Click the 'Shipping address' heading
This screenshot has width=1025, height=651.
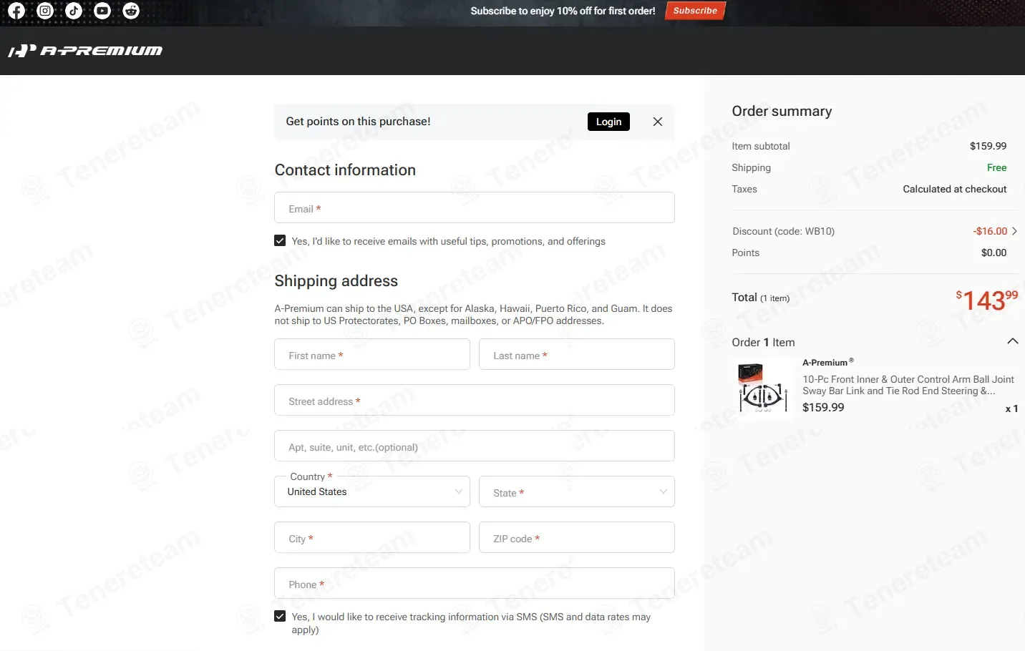(x=336, y=280)
